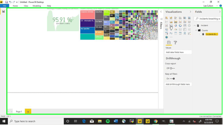The image size is (223, 125).
Task: Select the Filled map visual
Action: [x=166, y=30]
